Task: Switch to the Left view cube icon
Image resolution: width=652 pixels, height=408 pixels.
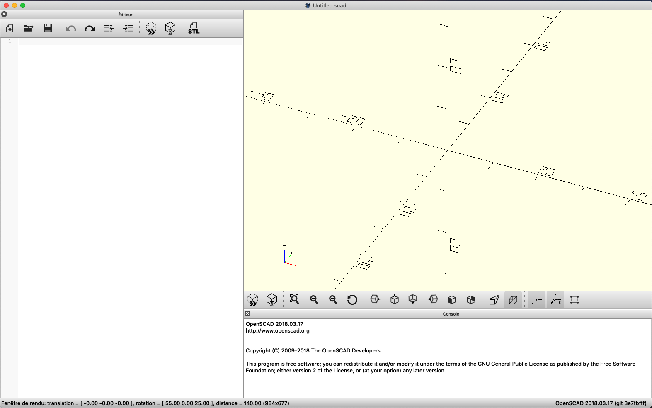Action: (x=433, y=299)
